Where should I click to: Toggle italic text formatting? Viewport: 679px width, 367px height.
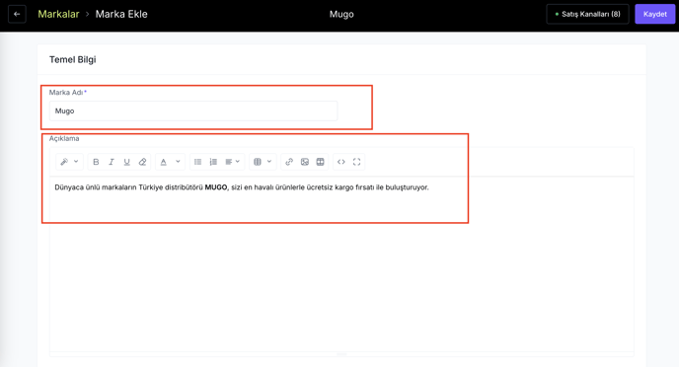(x=112, y=162)
